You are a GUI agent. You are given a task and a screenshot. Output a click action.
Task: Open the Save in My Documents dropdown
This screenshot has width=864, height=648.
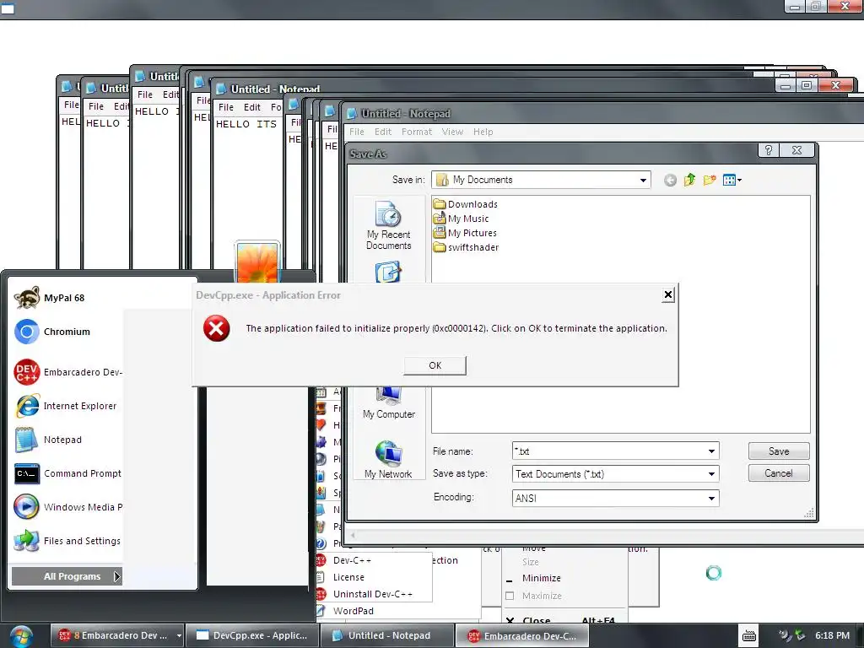point(642,180)
